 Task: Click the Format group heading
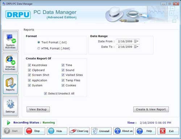pyautogui.click(x=31, y=36)
